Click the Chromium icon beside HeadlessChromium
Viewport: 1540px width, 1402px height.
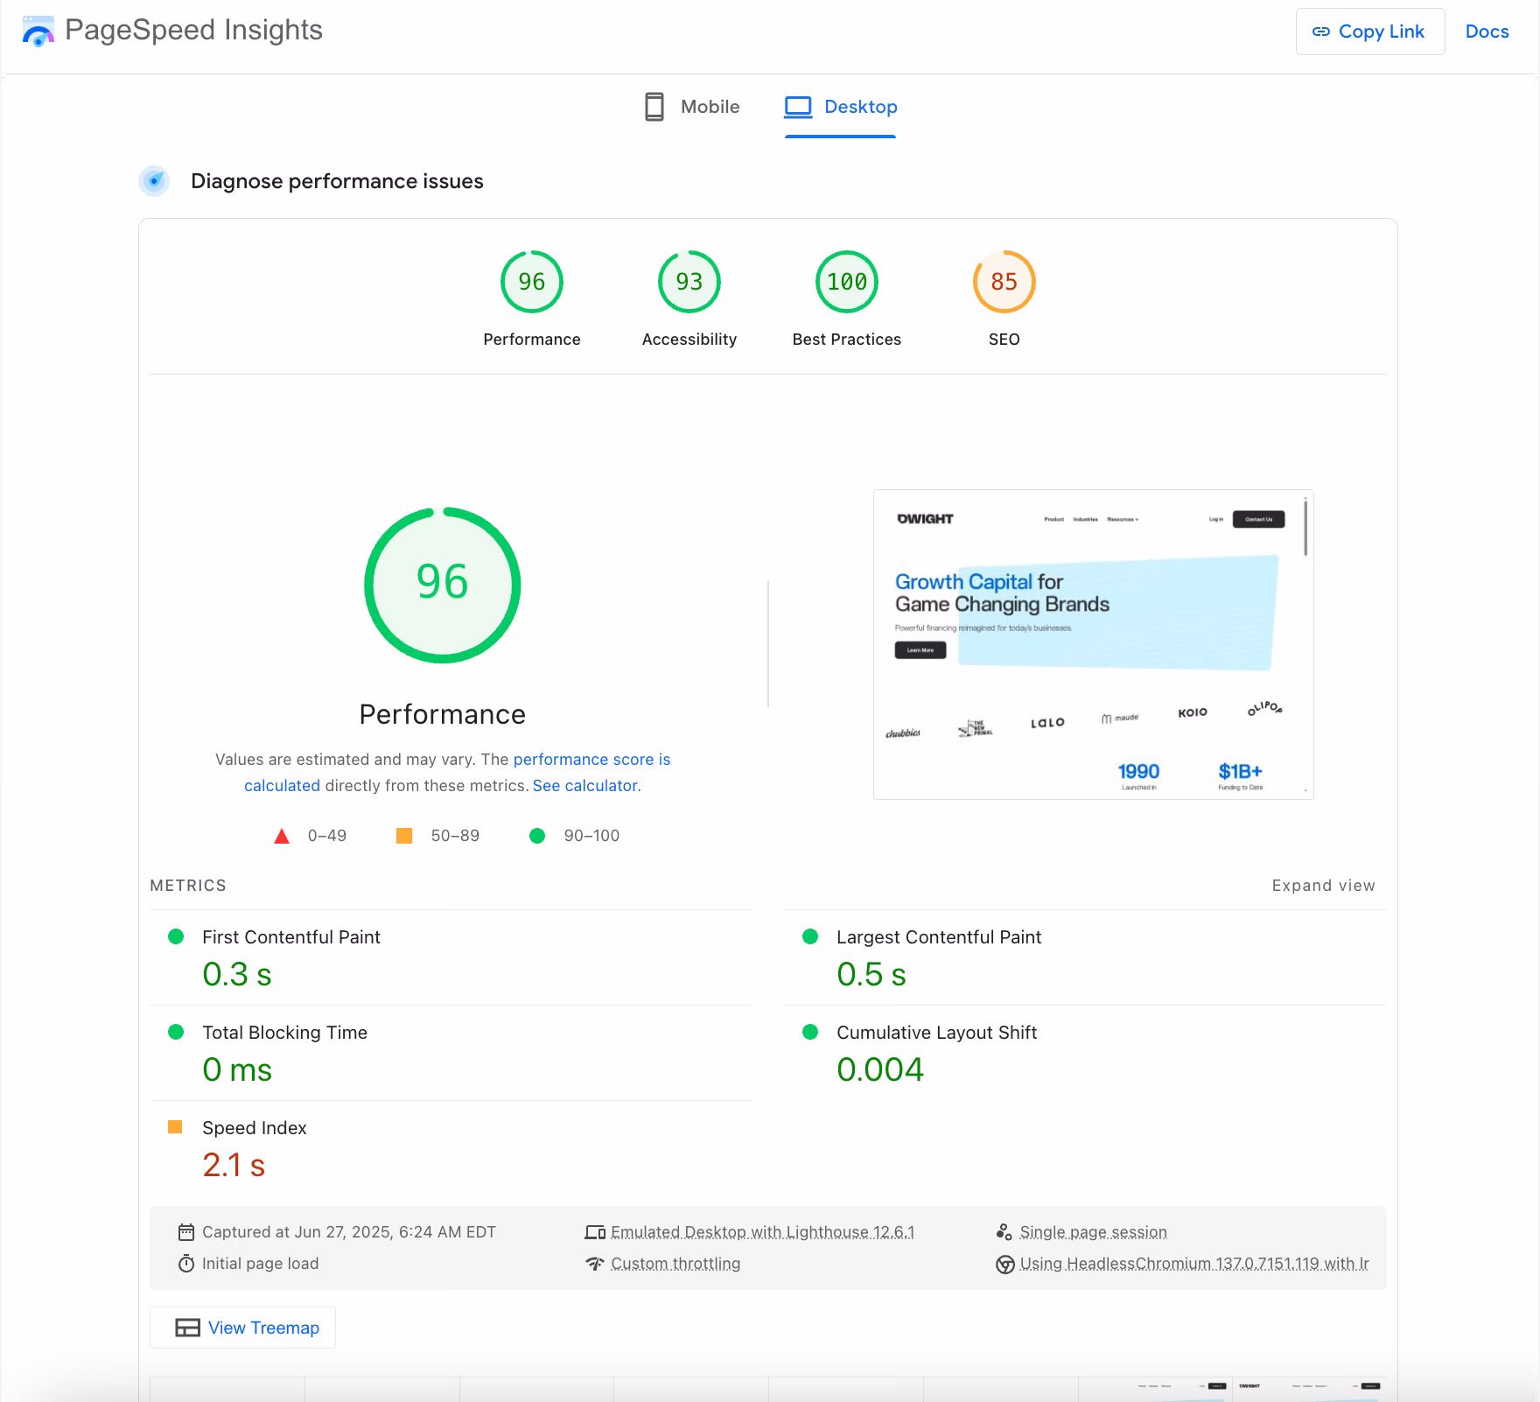click(x=1004, y=1265)
